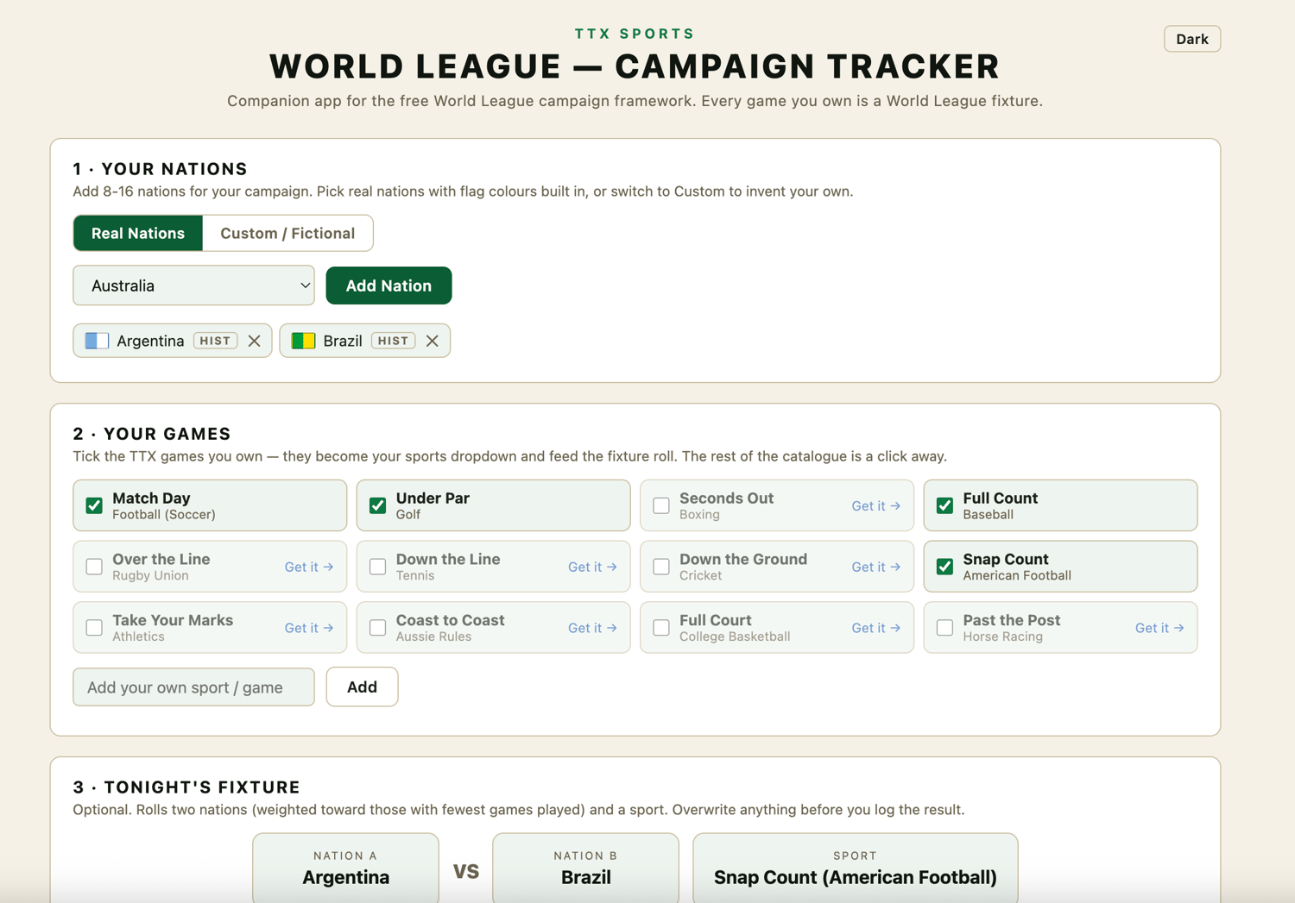
Task: Uncheck the Full Count baseball checkbox
Action: [x=944, y=505]
